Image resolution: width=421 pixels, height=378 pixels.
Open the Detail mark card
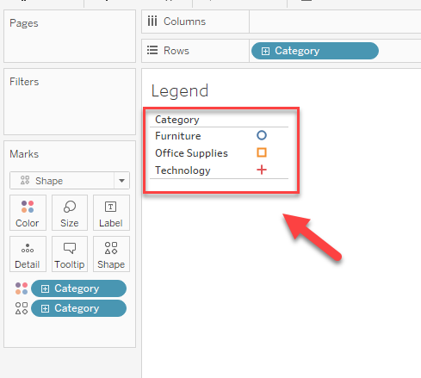coord(28,254)
